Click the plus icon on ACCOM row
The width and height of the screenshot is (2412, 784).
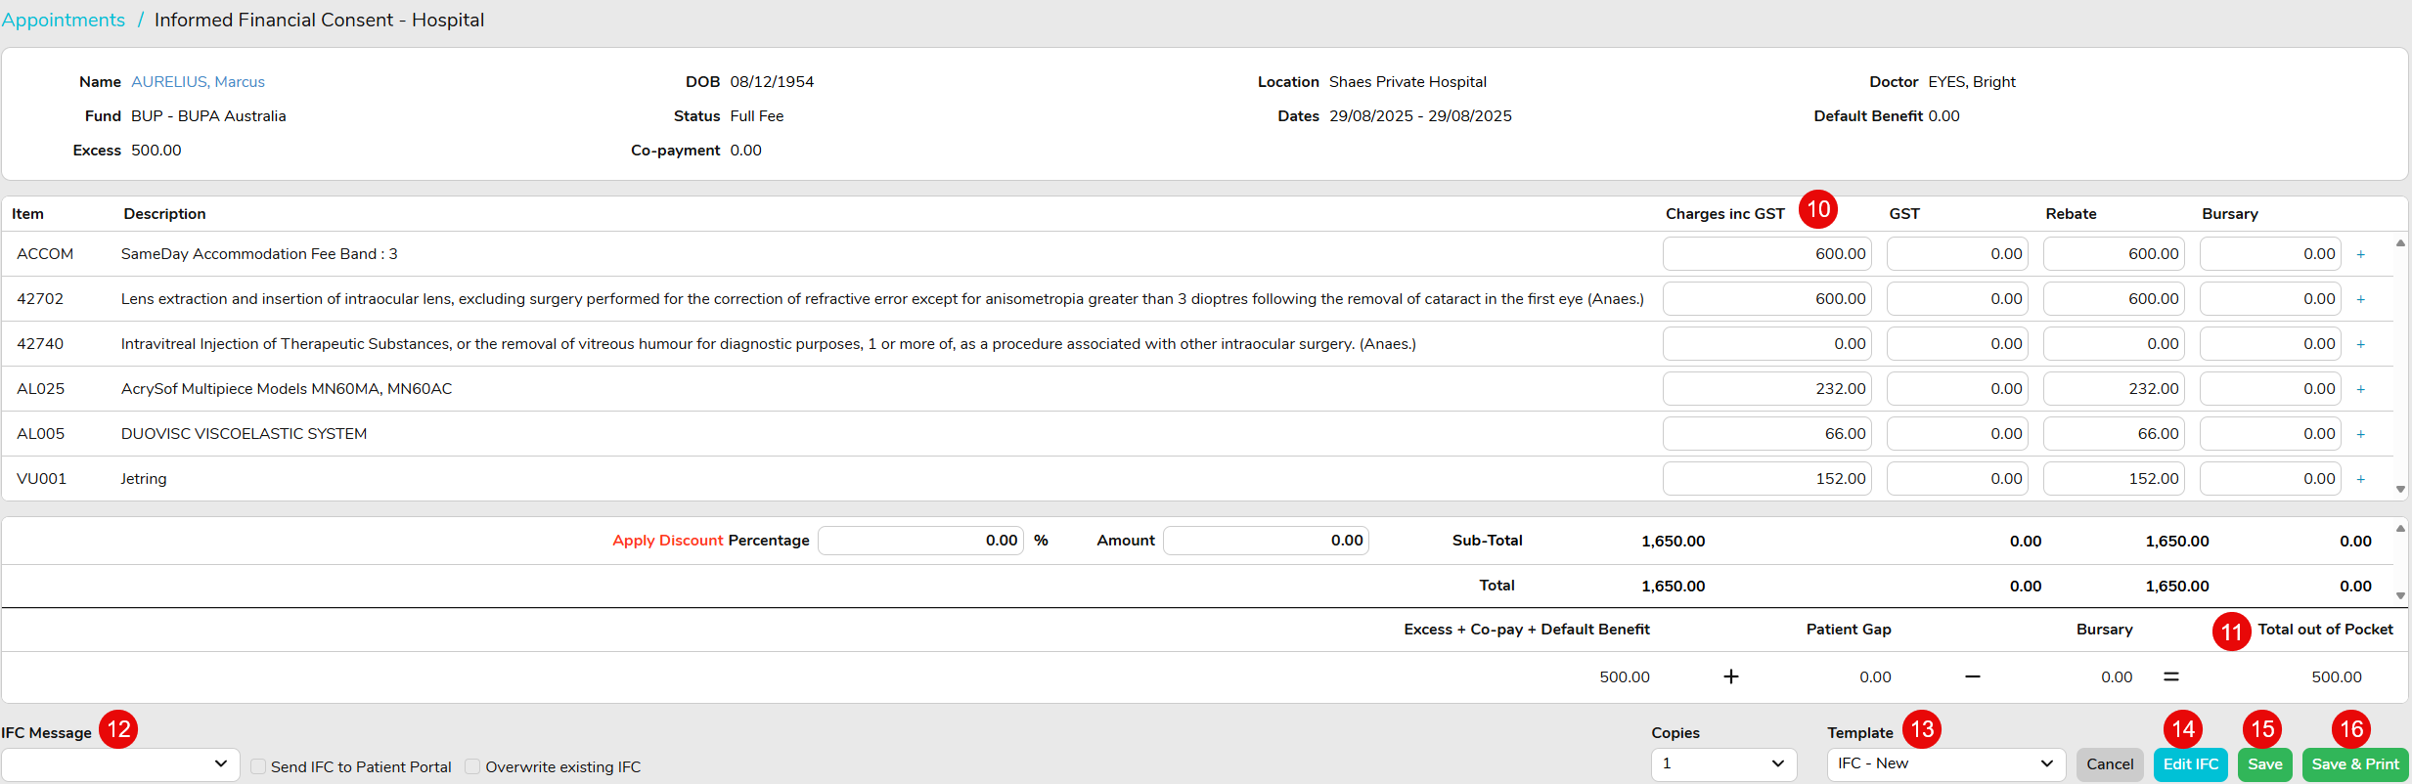[2360, 254]
